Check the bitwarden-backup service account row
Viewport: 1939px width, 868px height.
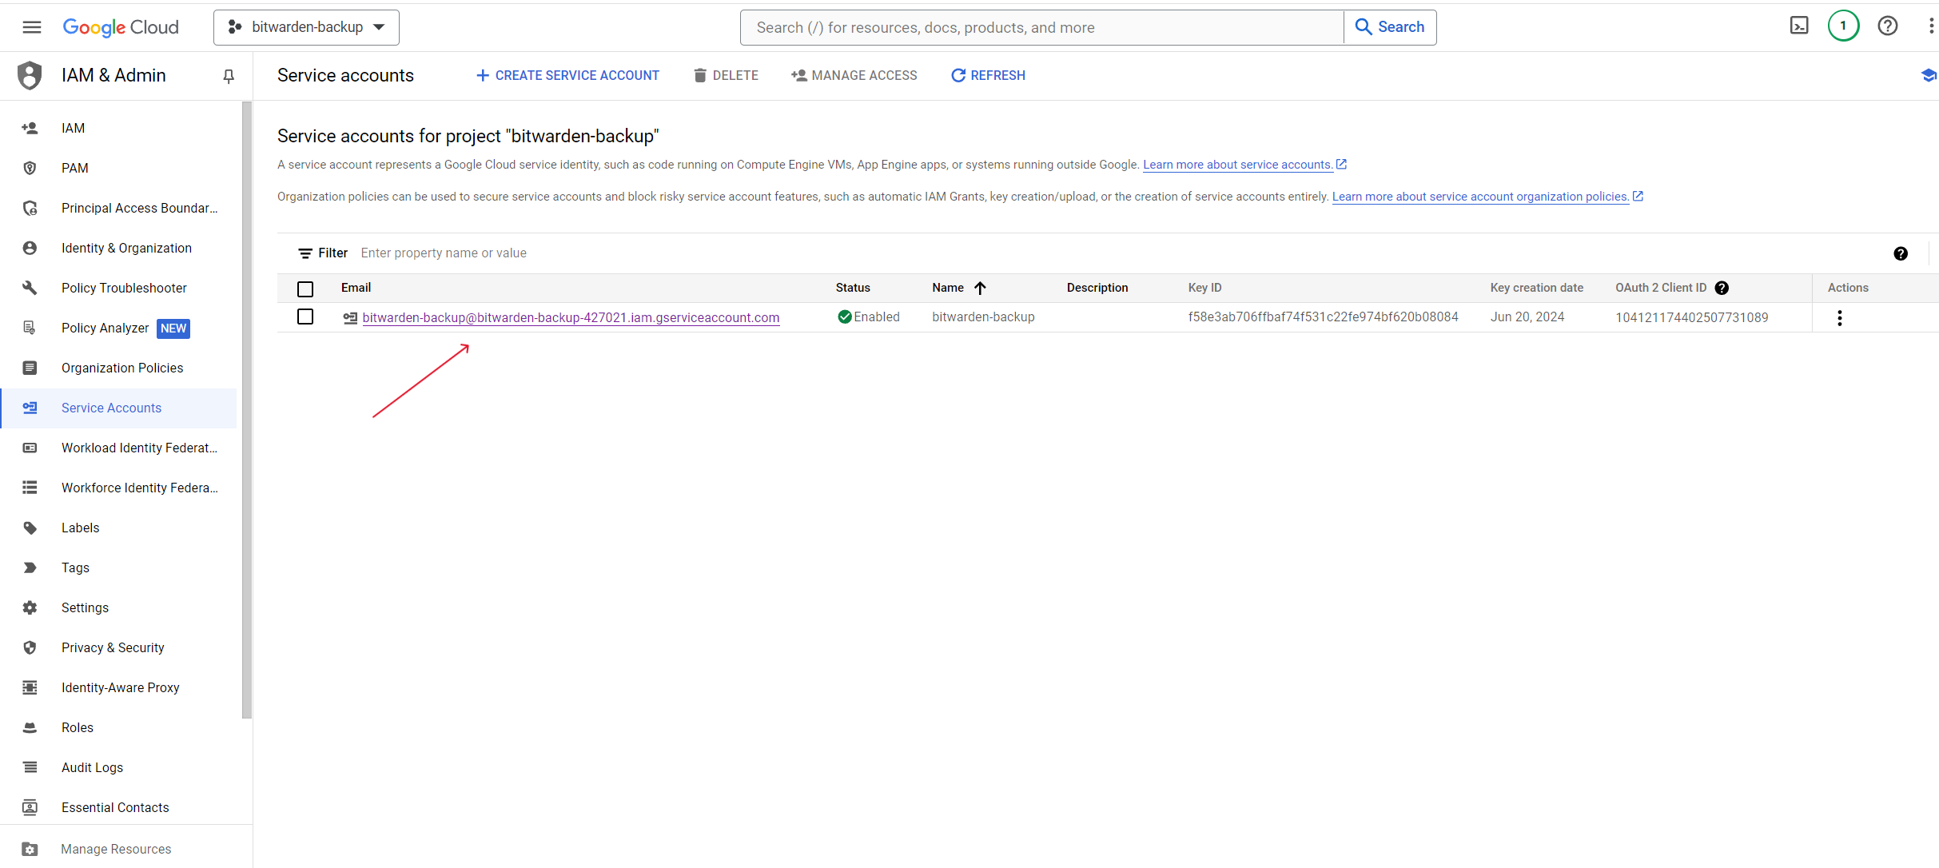pos(305,317)
